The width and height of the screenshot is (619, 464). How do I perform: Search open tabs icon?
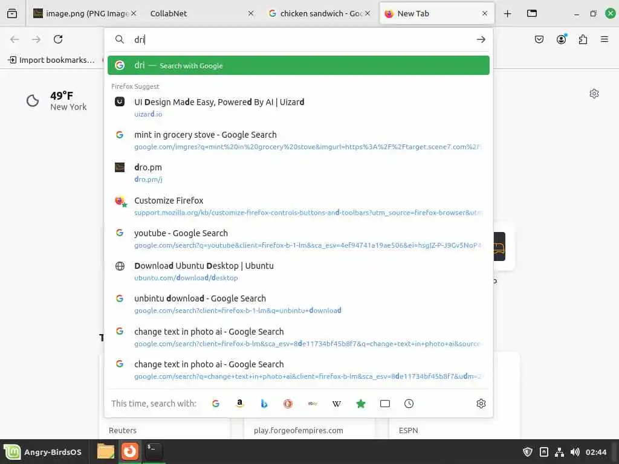point(384,403)
